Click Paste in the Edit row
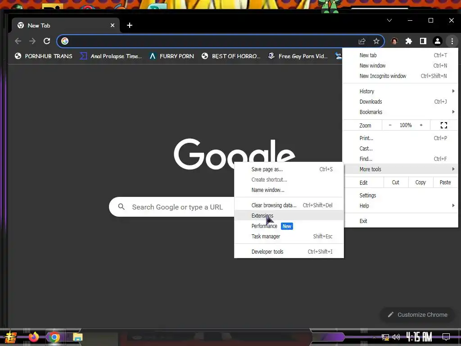The width and height of the screenshot is (461, 346). 445,182
